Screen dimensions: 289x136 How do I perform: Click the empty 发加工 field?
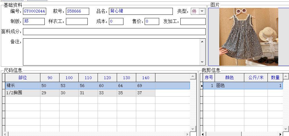[193, 21]
